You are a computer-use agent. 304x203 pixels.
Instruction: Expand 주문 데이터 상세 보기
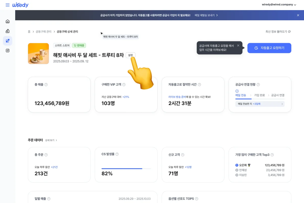(x=51, y=140)
